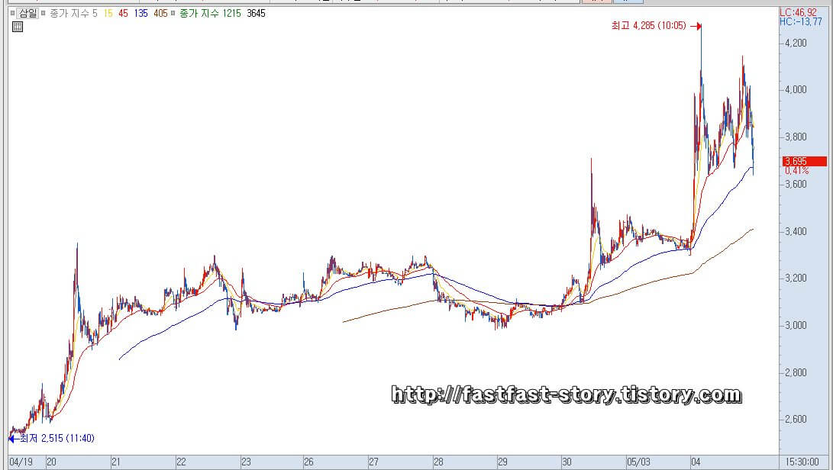Select the black 3645 moving average label
Image resolution: width=833 pixels, height=470 pixels.
pyautogui.click(x=256, y=13)
